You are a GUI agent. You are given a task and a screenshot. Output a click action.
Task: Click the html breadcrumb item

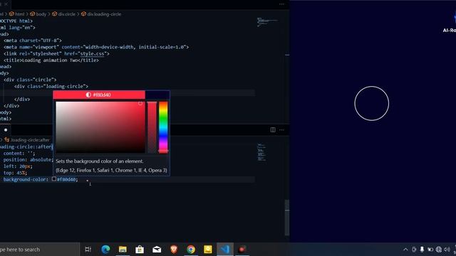click(17, 14)
